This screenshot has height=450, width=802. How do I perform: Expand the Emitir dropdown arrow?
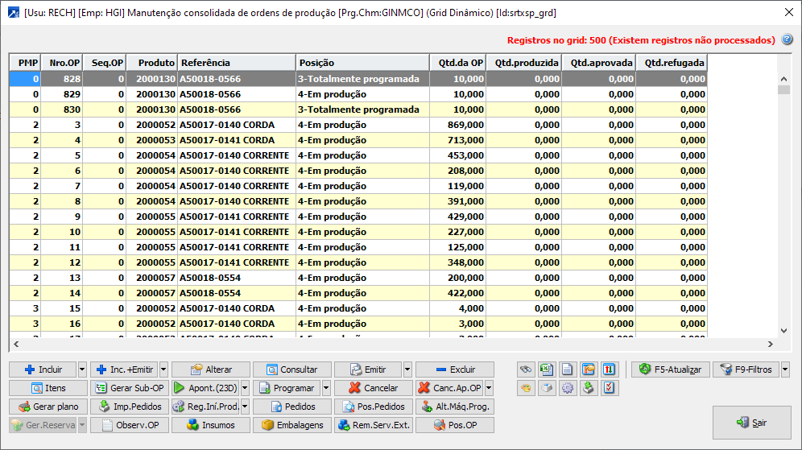tap(407, 369)
